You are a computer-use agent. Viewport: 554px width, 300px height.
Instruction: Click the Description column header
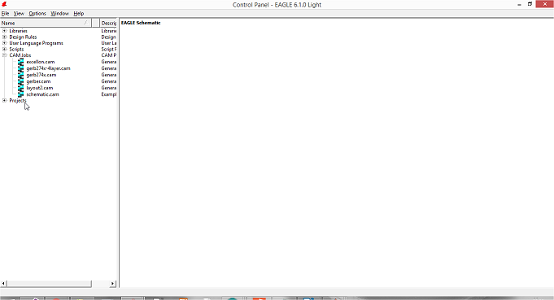108,23
